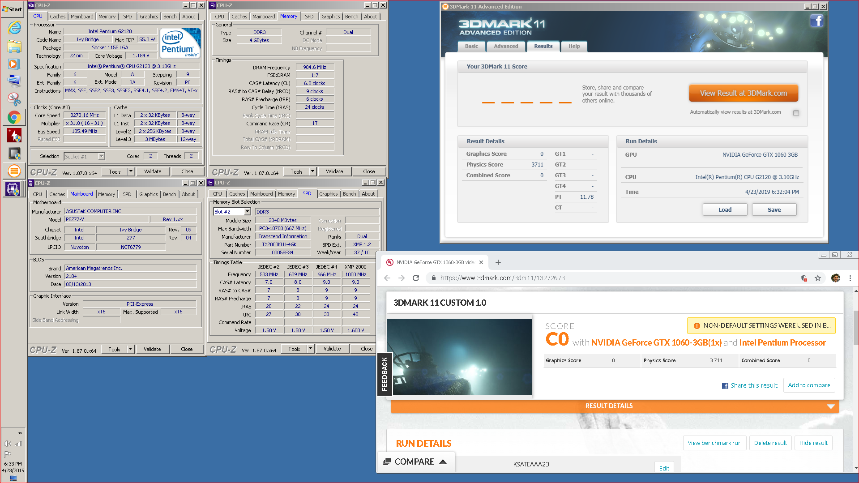
Task: Open Windows Media Player taskbar icon
Action: [14, 64]
